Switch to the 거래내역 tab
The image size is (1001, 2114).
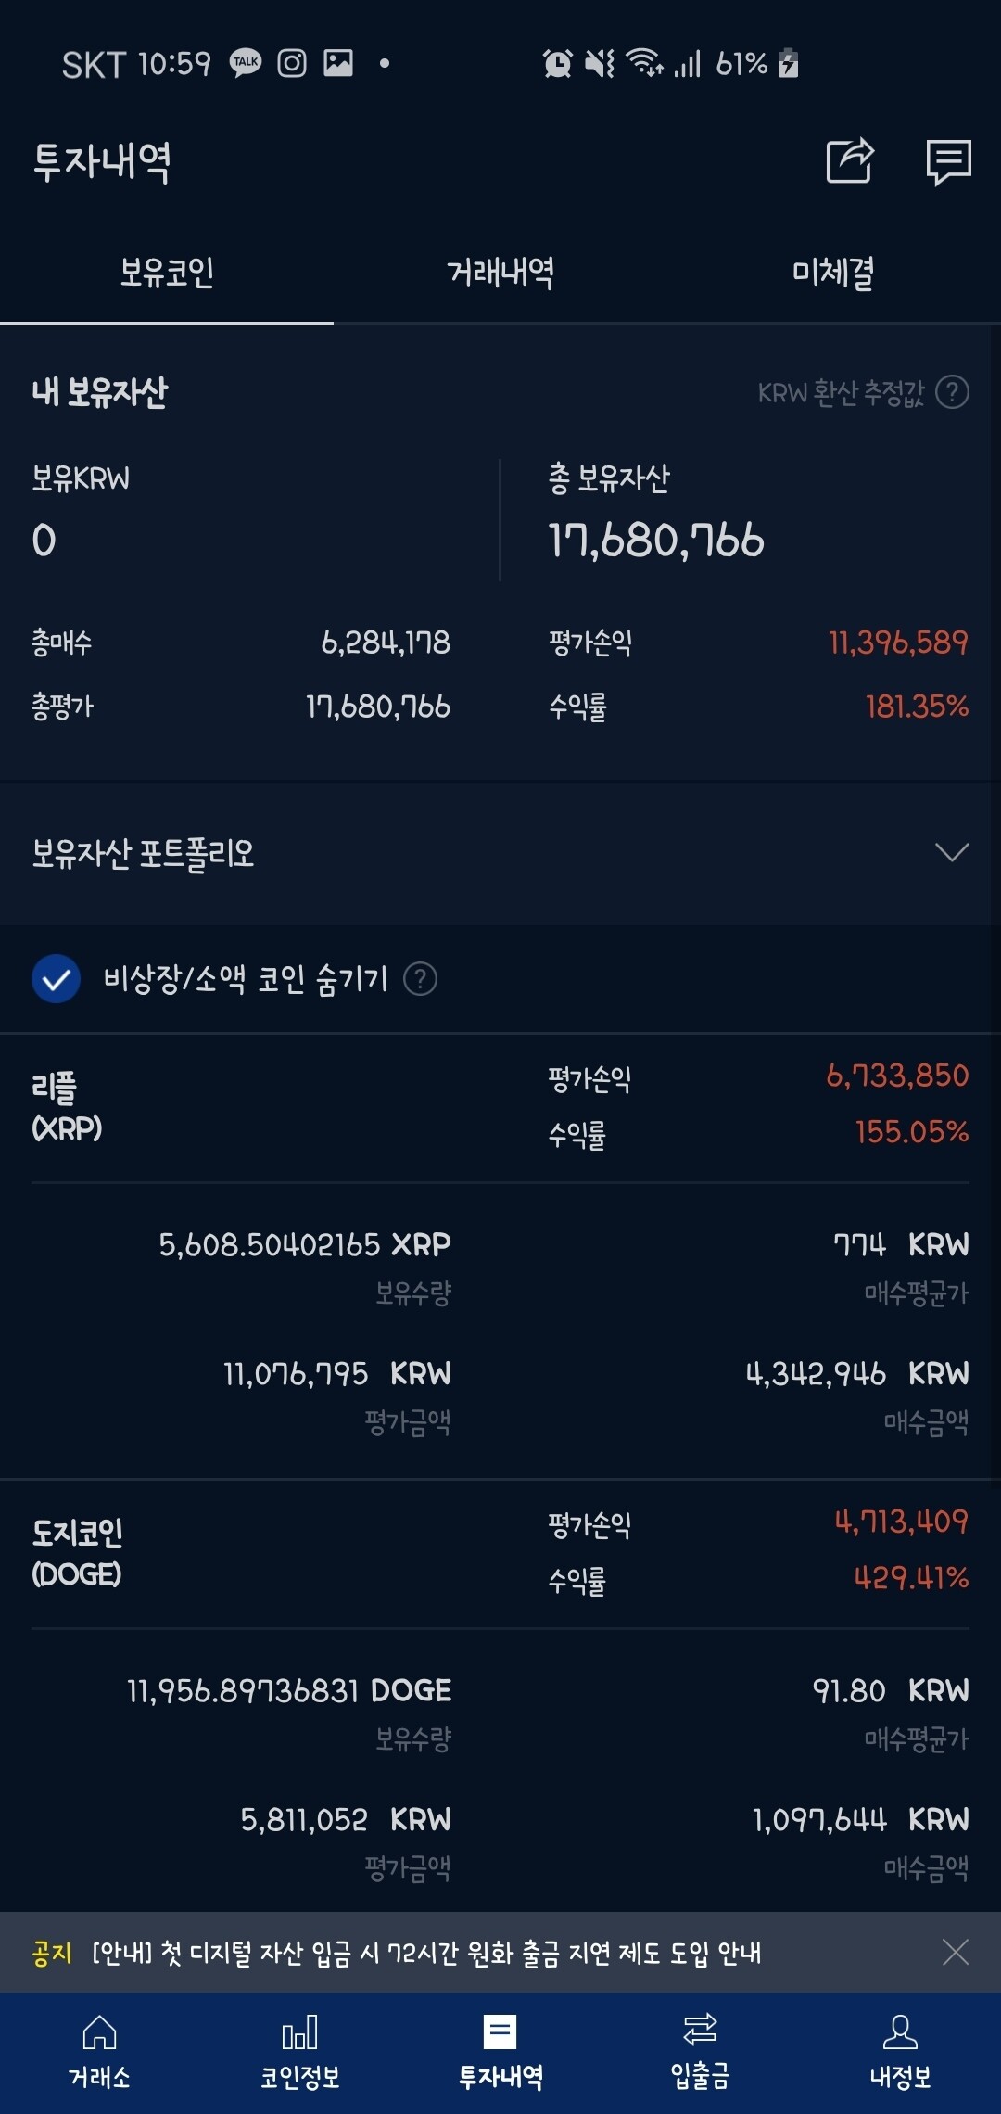pos(499,273)
